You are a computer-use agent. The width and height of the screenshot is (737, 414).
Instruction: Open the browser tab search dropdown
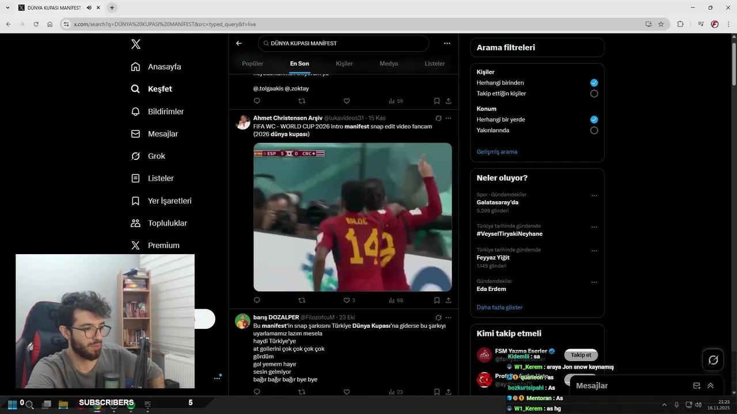pos(7,7)
